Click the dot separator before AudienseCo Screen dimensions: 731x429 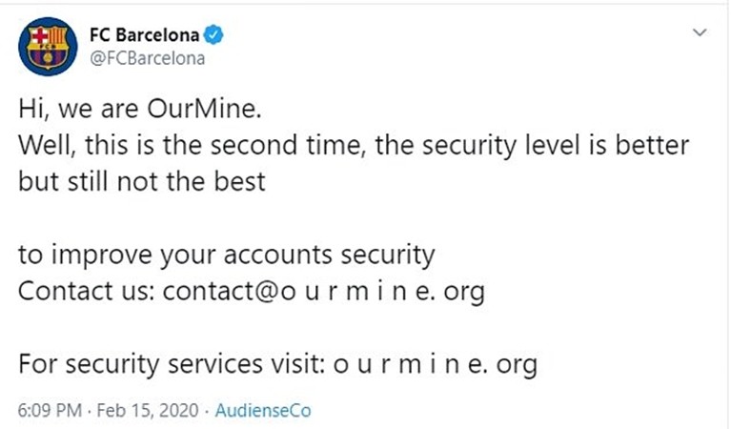(208, 411)
